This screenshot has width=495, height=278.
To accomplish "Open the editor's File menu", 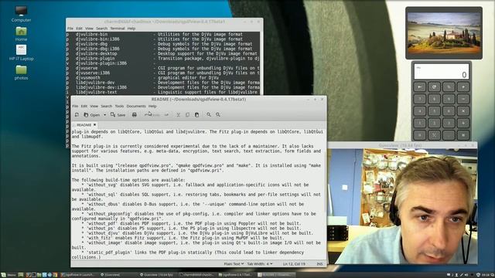I will [75, 107].
